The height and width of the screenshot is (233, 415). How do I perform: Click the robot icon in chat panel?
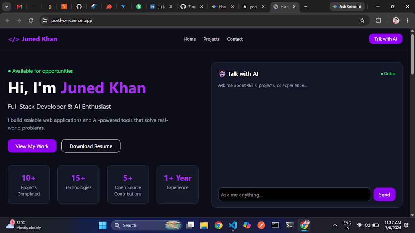(x=222, y=74)
